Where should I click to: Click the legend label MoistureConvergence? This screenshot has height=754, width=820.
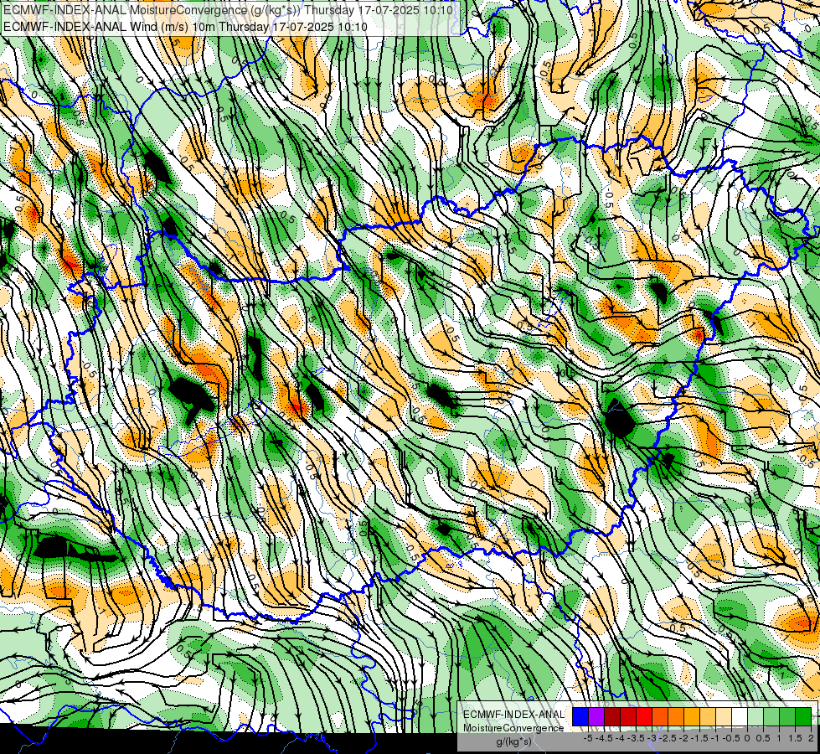pos(513,728)
